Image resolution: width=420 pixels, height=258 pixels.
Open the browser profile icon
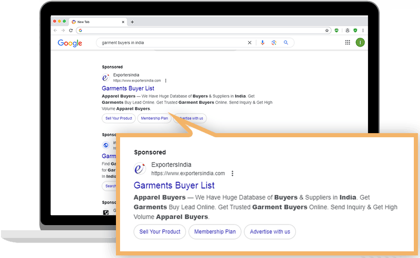347,30
